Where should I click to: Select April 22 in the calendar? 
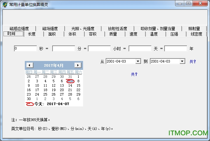click(79, 90)
